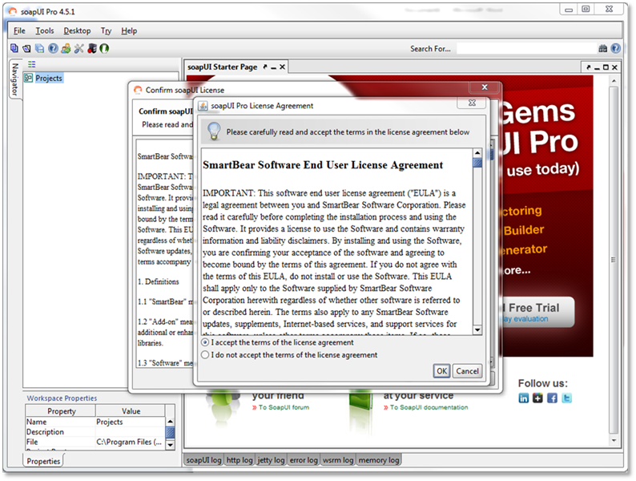Screen dimensions: 636x481
Task: Open the Facebook follow icon
Action: (552, 398)
